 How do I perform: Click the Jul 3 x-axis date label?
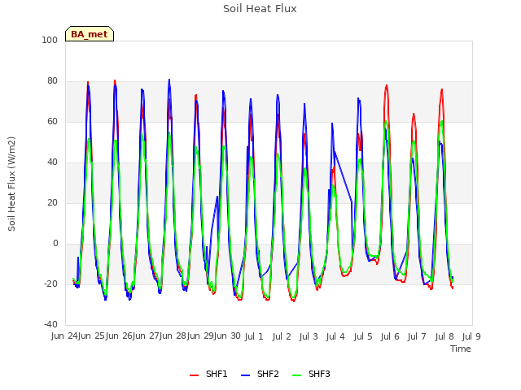pyautogui.click(x=309, y=336)
